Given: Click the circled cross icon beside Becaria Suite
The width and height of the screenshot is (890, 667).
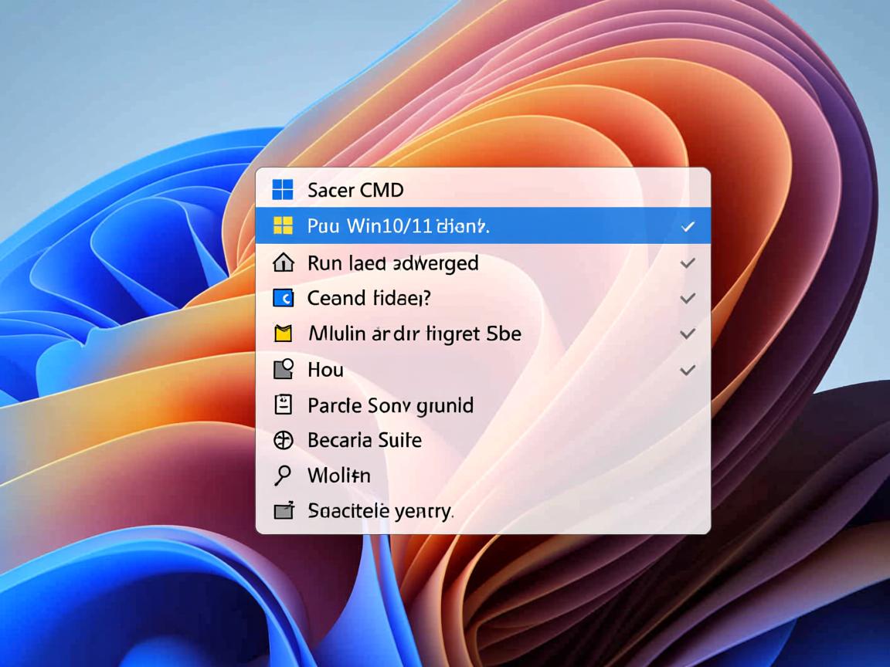Looking at the screenshot, I should [284, 440].
